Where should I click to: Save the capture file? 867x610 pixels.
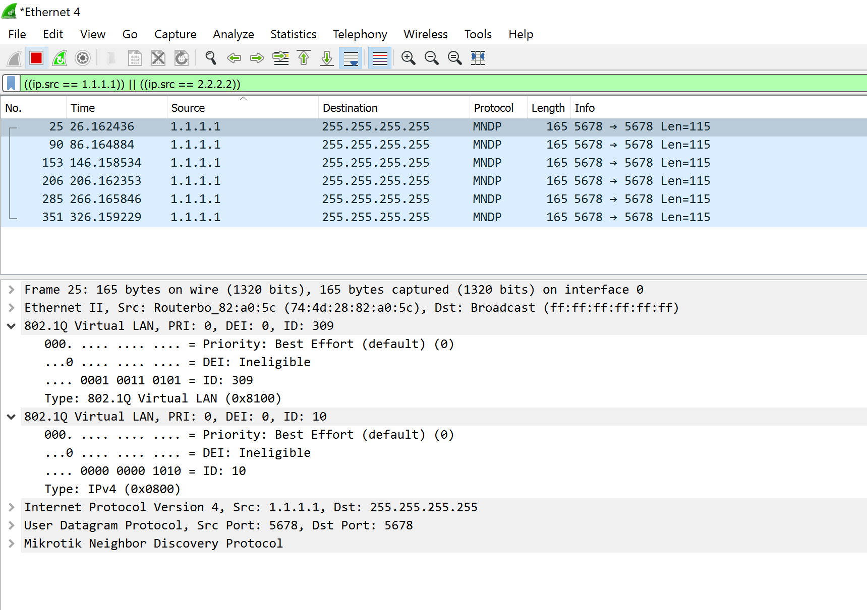click(135, 58)
